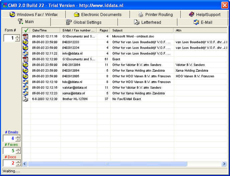This screenshot has width=230, height=176.
Task: Click the CMB application icon in title bar
Action: click(x=4, y=5)
